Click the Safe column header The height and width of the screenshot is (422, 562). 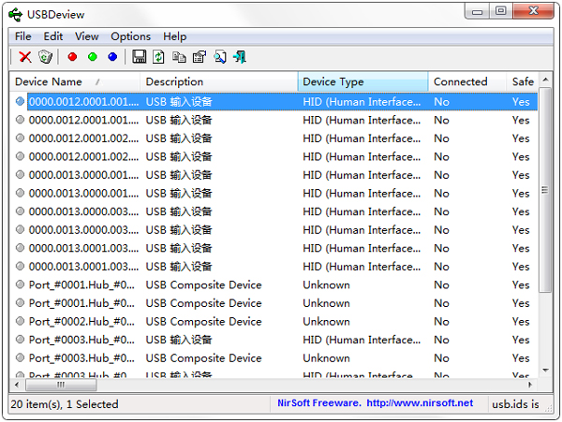[x=523, y=82]
